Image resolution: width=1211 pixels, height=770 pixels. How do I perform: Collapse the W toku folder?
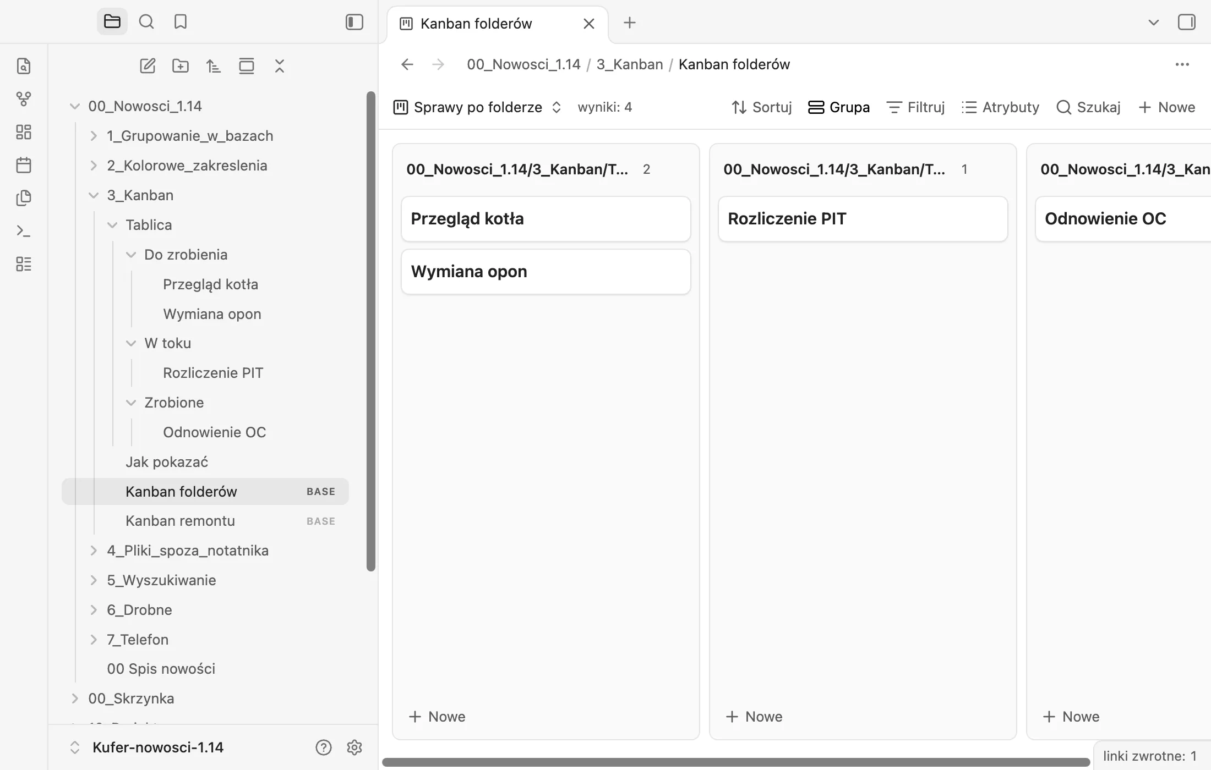tap(131, 343)
